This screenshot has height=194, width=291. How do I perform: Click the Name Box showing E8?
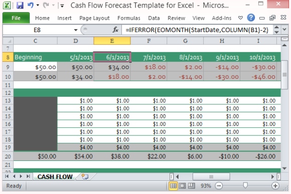[37, 30]
